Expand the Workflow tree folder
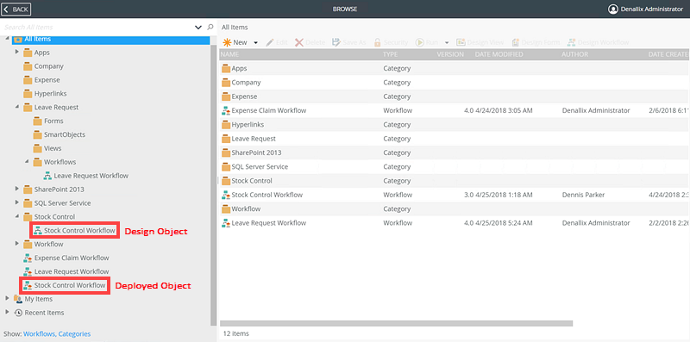This screenshot has height=342, width=690. (16, 244)
